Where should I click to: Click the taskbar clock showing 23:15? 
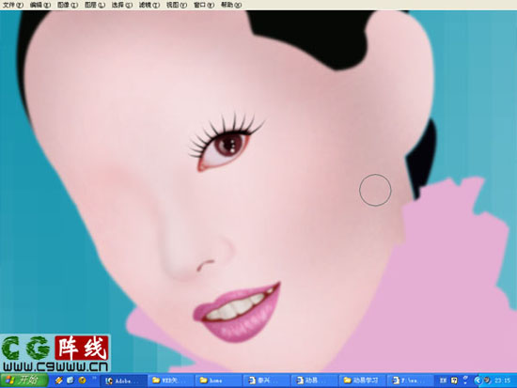pyautogui.click(x=503, y=380)
